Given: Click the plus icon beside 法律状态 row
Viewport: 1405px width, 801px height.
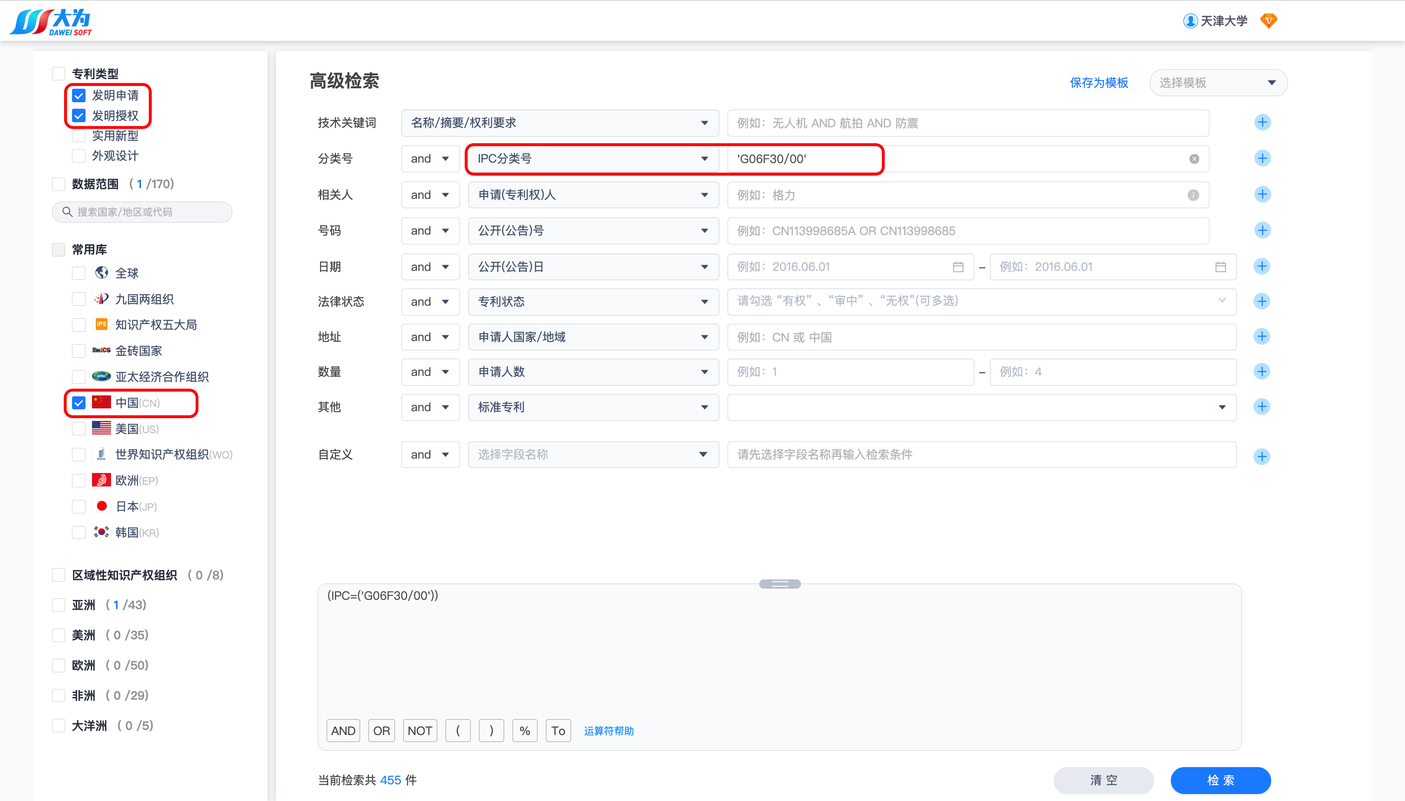Looking at the screenshot, I should (x=1261, y=302).
